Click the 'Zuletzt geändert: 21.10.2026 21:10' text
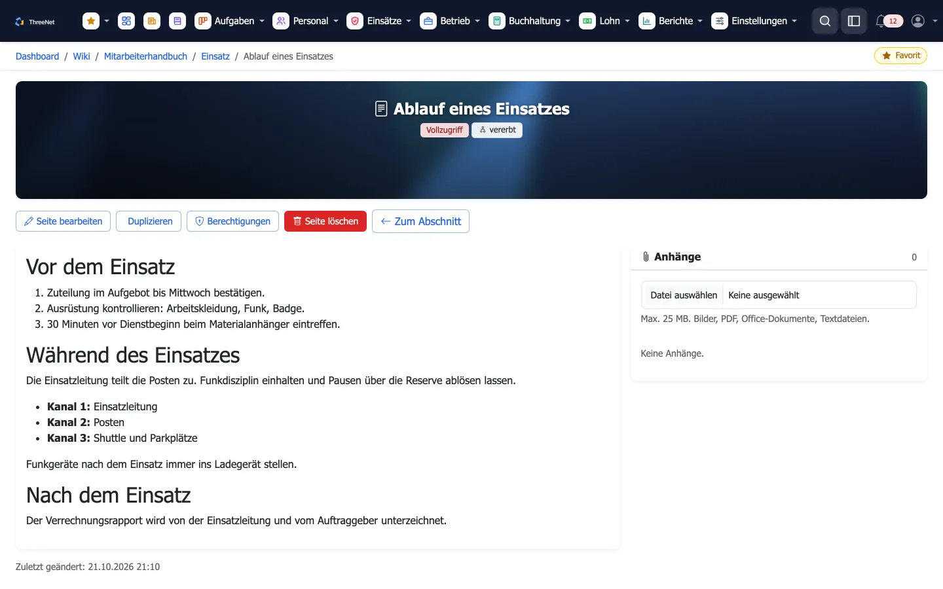This screenshot has height=589, width=943. coord(88,567)
